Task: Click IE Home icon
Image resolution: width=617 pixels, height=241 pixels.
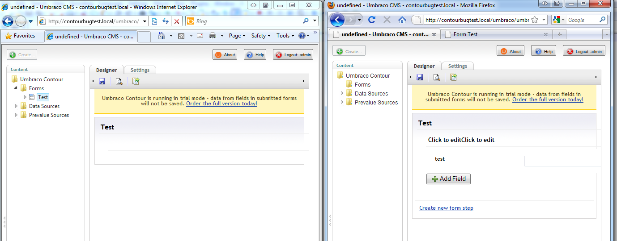Action: 162,36
